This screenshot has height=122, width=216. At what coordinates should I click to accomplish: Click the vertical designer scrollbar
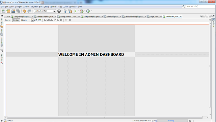tap(210, 66)
